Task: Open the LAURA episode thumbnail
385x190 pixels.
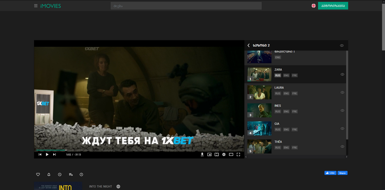Action: pos(259,92)
